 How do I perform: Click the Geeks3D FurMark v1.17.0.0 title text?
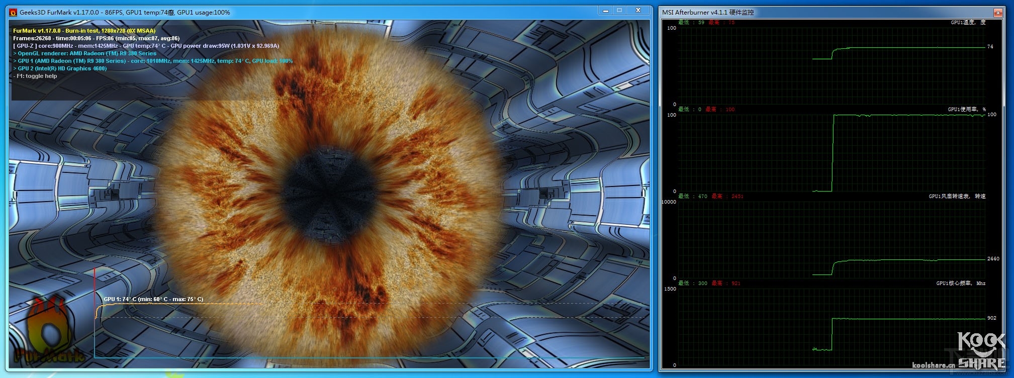(125, 12)
